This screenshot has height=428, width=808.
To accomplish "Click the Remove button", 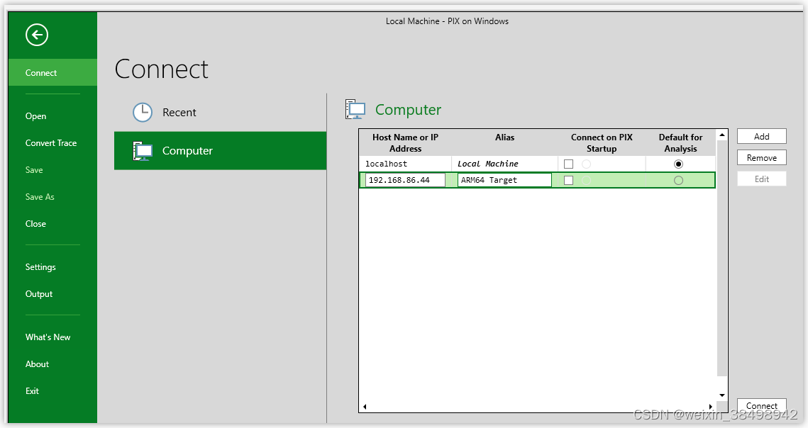I will (762, 157).
